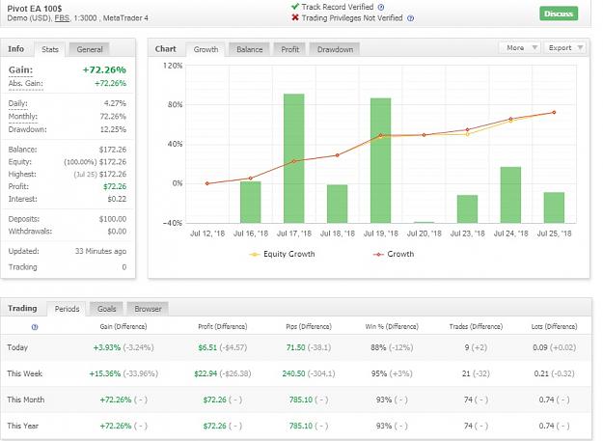This screenshot has height=441, width=603.
Task: Click the This Week row label
Action: (x=25, y=373)
